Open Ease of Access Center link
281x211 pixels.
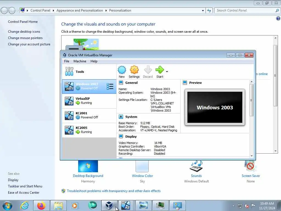point(24,193)
